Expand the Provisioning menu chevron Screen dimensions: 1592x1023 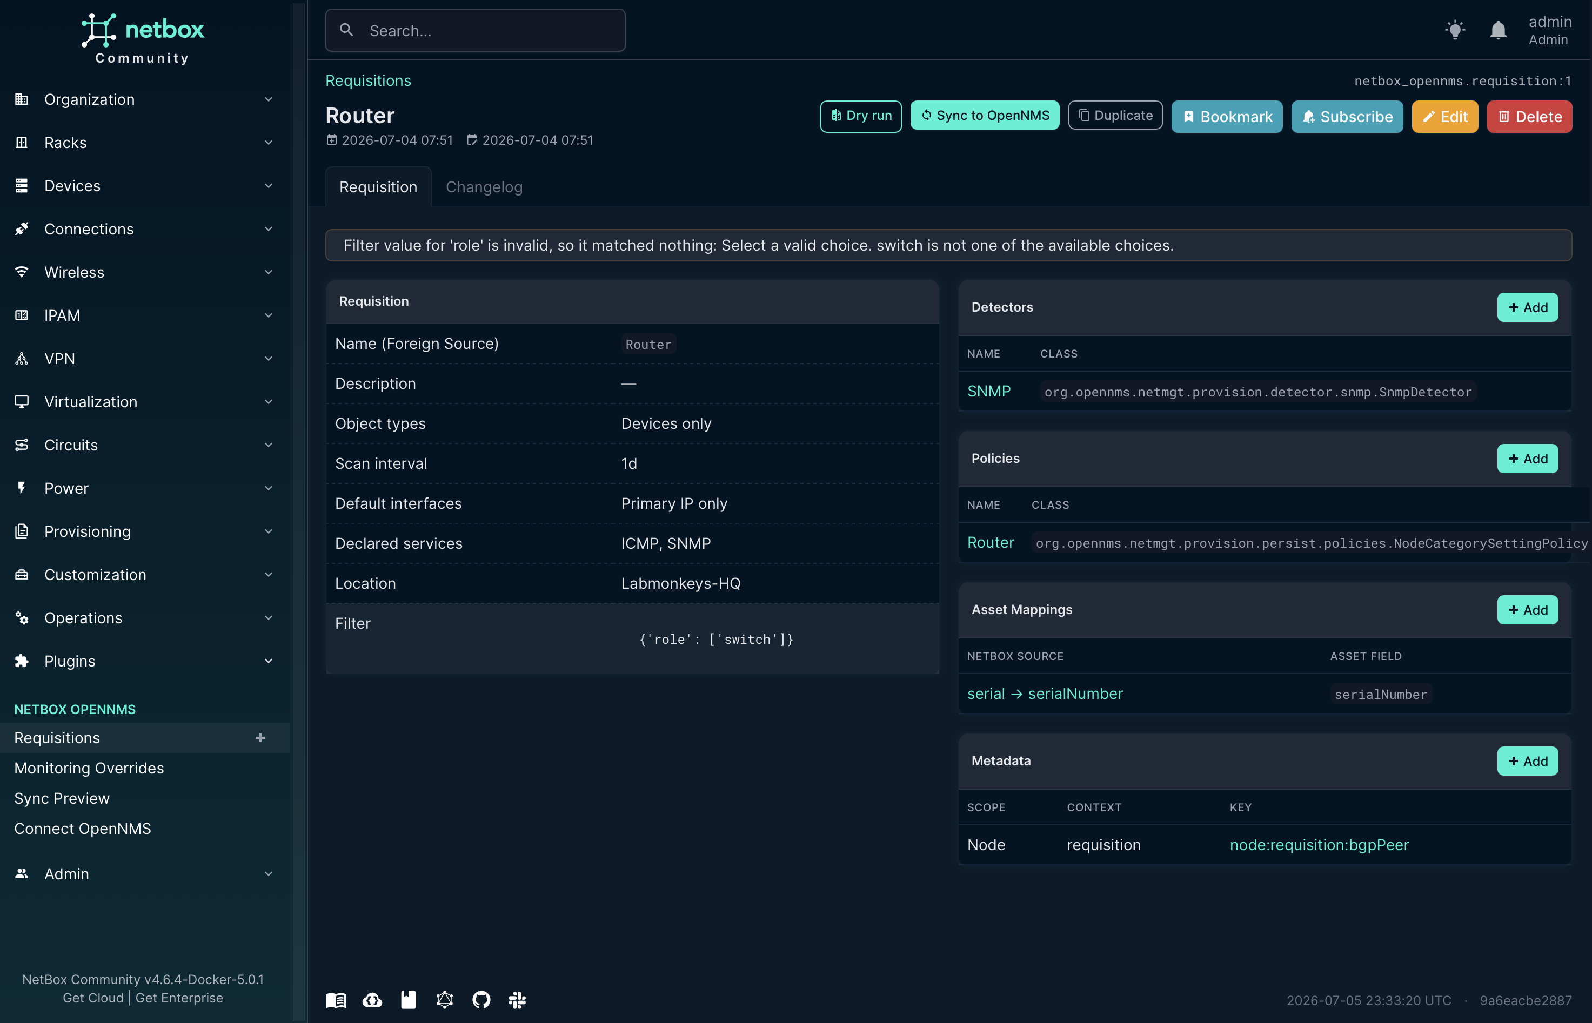pos(269,531)
